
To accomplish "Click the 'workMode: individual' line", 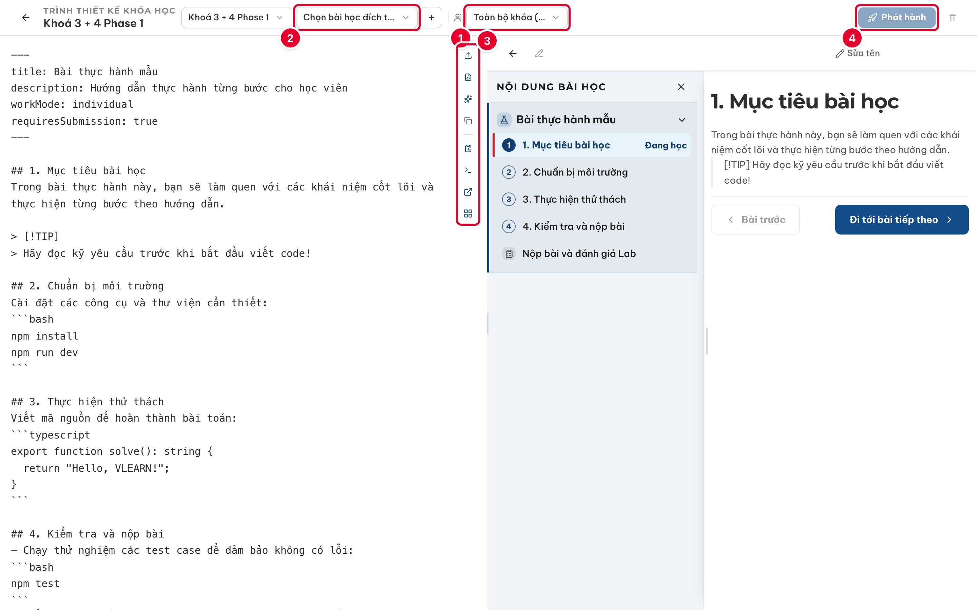I will (x=72, y=104).
